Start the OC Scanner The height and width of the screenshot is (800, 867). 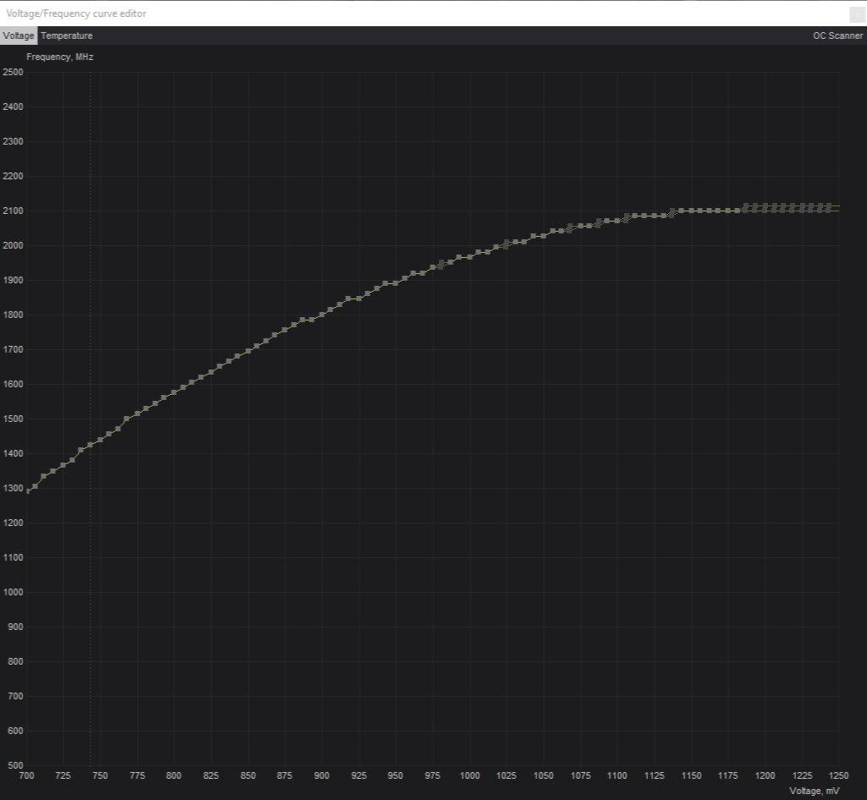click(837, 36)
